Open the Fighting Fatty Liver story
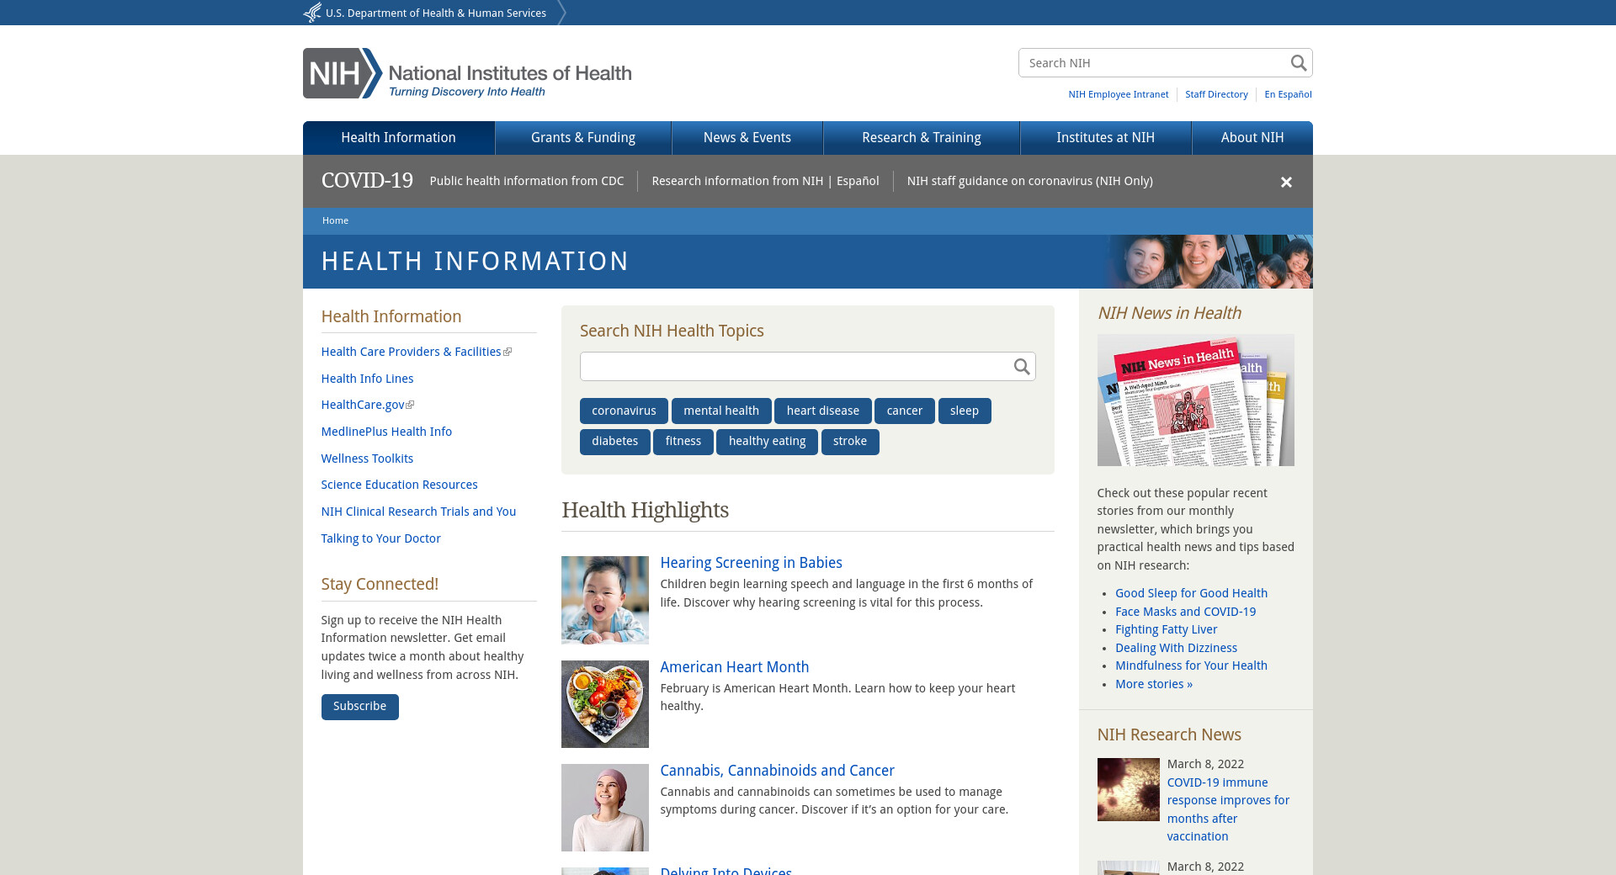Screen dimensions: 1616x875 (1166, 629)
